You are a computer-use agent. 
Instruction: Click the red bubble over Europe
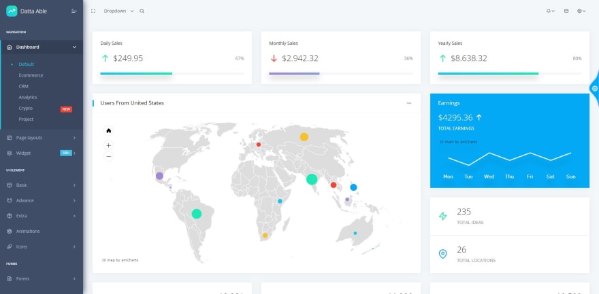click(259, 145)
